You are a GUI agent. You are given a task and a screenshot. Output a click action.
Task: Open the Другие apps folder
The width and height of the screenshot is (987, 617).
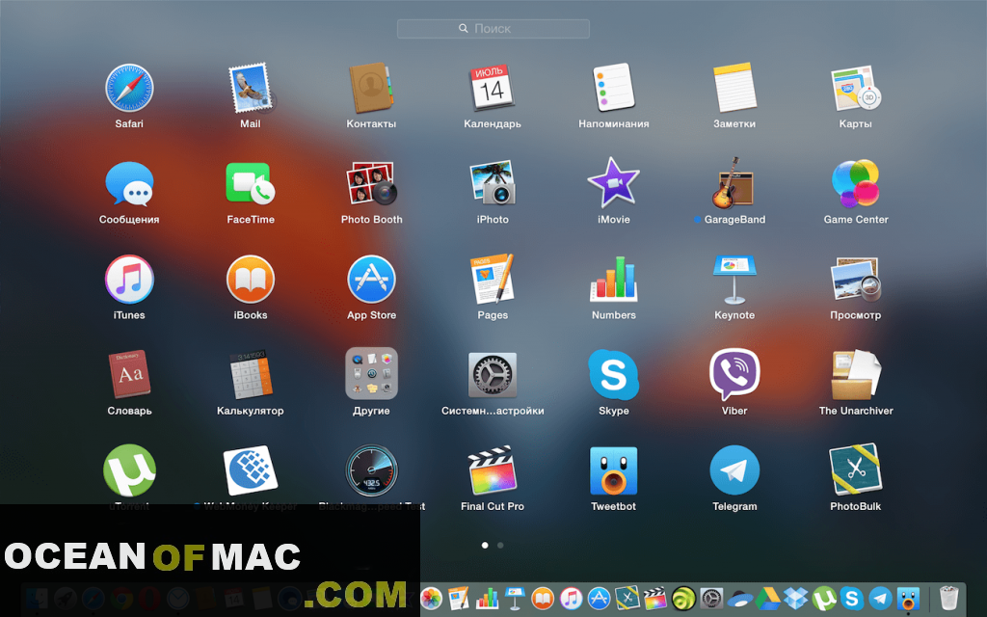coord(371,374)
